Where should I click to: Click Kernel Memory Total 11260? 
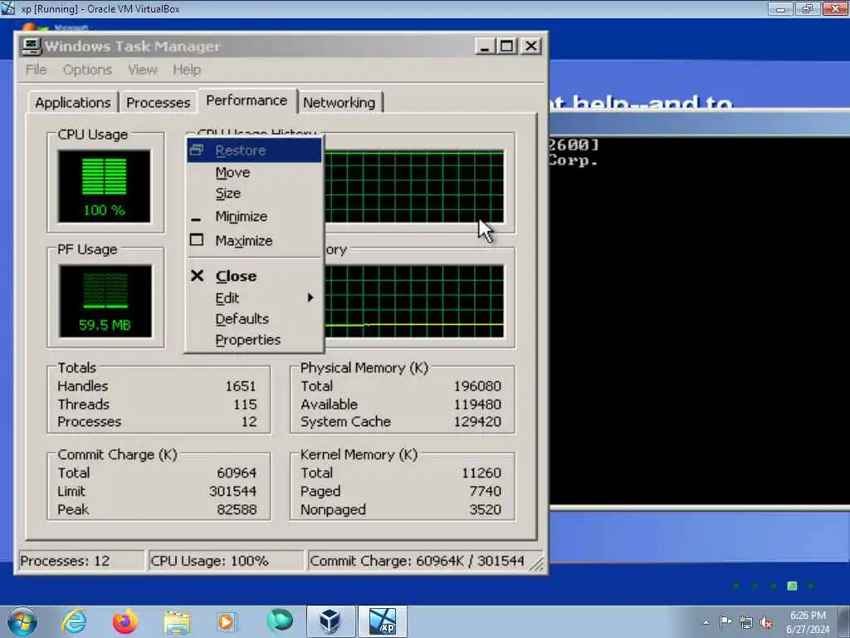[481, 473]
